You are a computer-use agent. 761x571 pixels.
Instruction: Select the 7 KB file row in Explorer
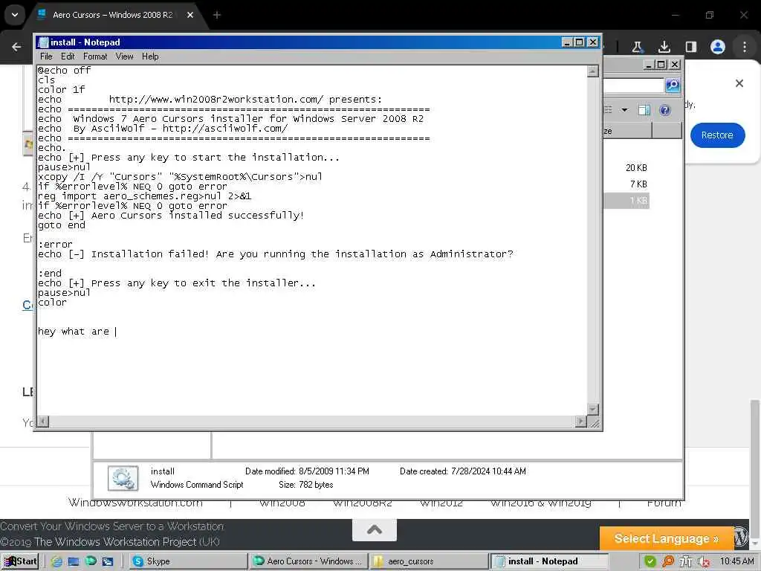coord(626,184)
